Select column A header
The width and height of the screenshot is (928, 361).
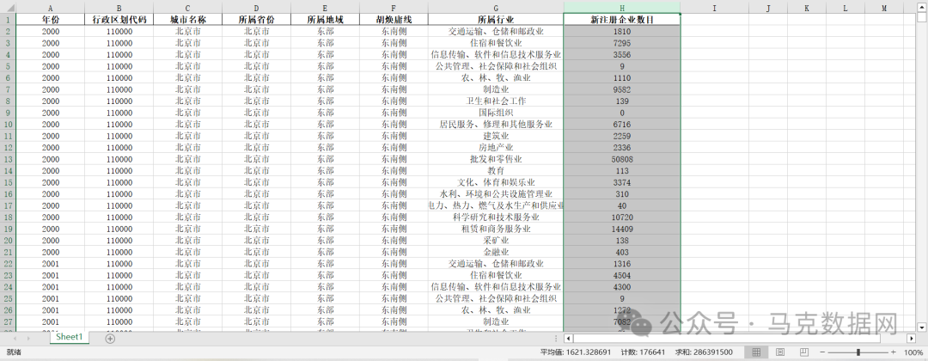click(x=51, y=9)
